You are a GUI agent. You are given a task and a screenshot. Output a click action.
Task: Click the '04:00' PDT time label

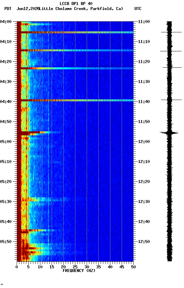point(6,22)
